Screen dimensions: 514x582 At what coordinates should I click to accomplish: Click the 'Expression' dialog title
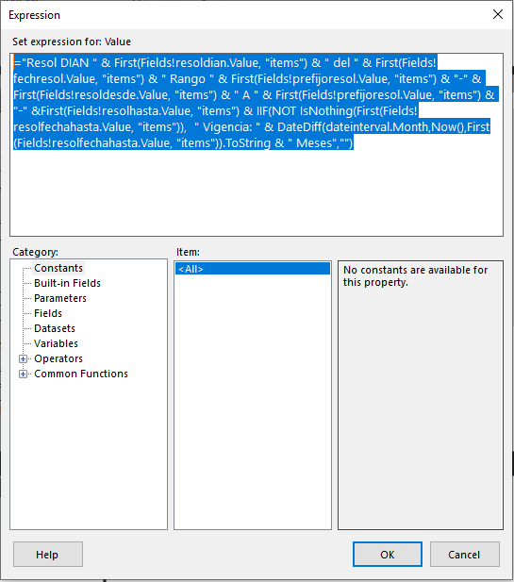pyautogui.click(x=34, y=15)
